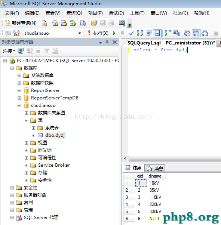Click in the query editor text
This screenshot has height=225, width=221.
click(x=160, y=50)
